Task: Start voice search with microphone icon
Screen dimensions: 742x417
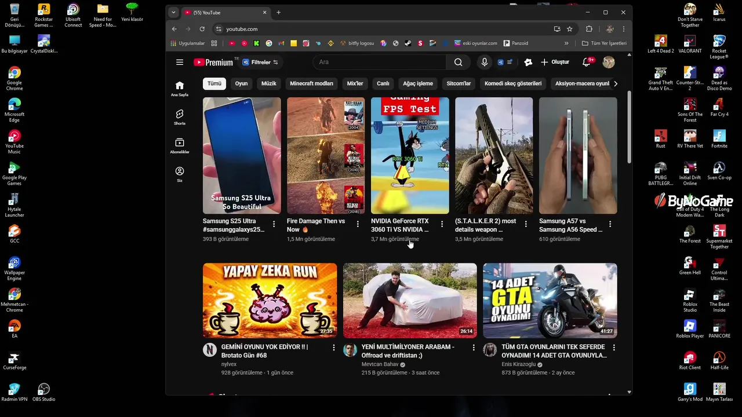Action: [x=485, y=62]
